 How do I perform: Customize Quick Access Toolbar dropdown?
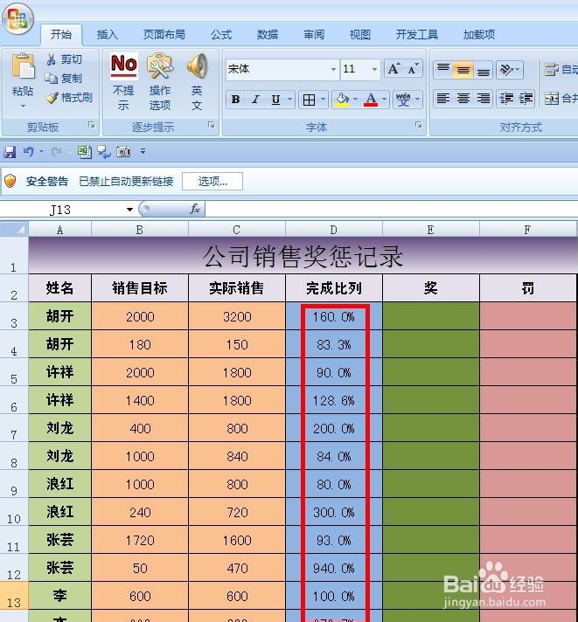[x=143, y=151]
